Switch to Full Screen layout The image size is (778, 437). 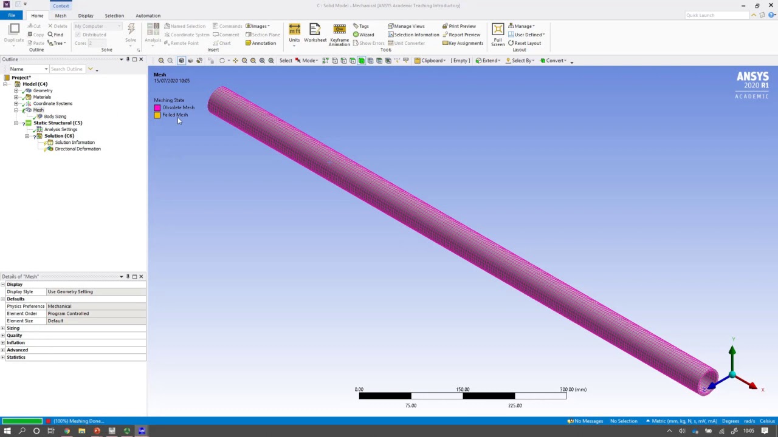click(x=498, y=35)
